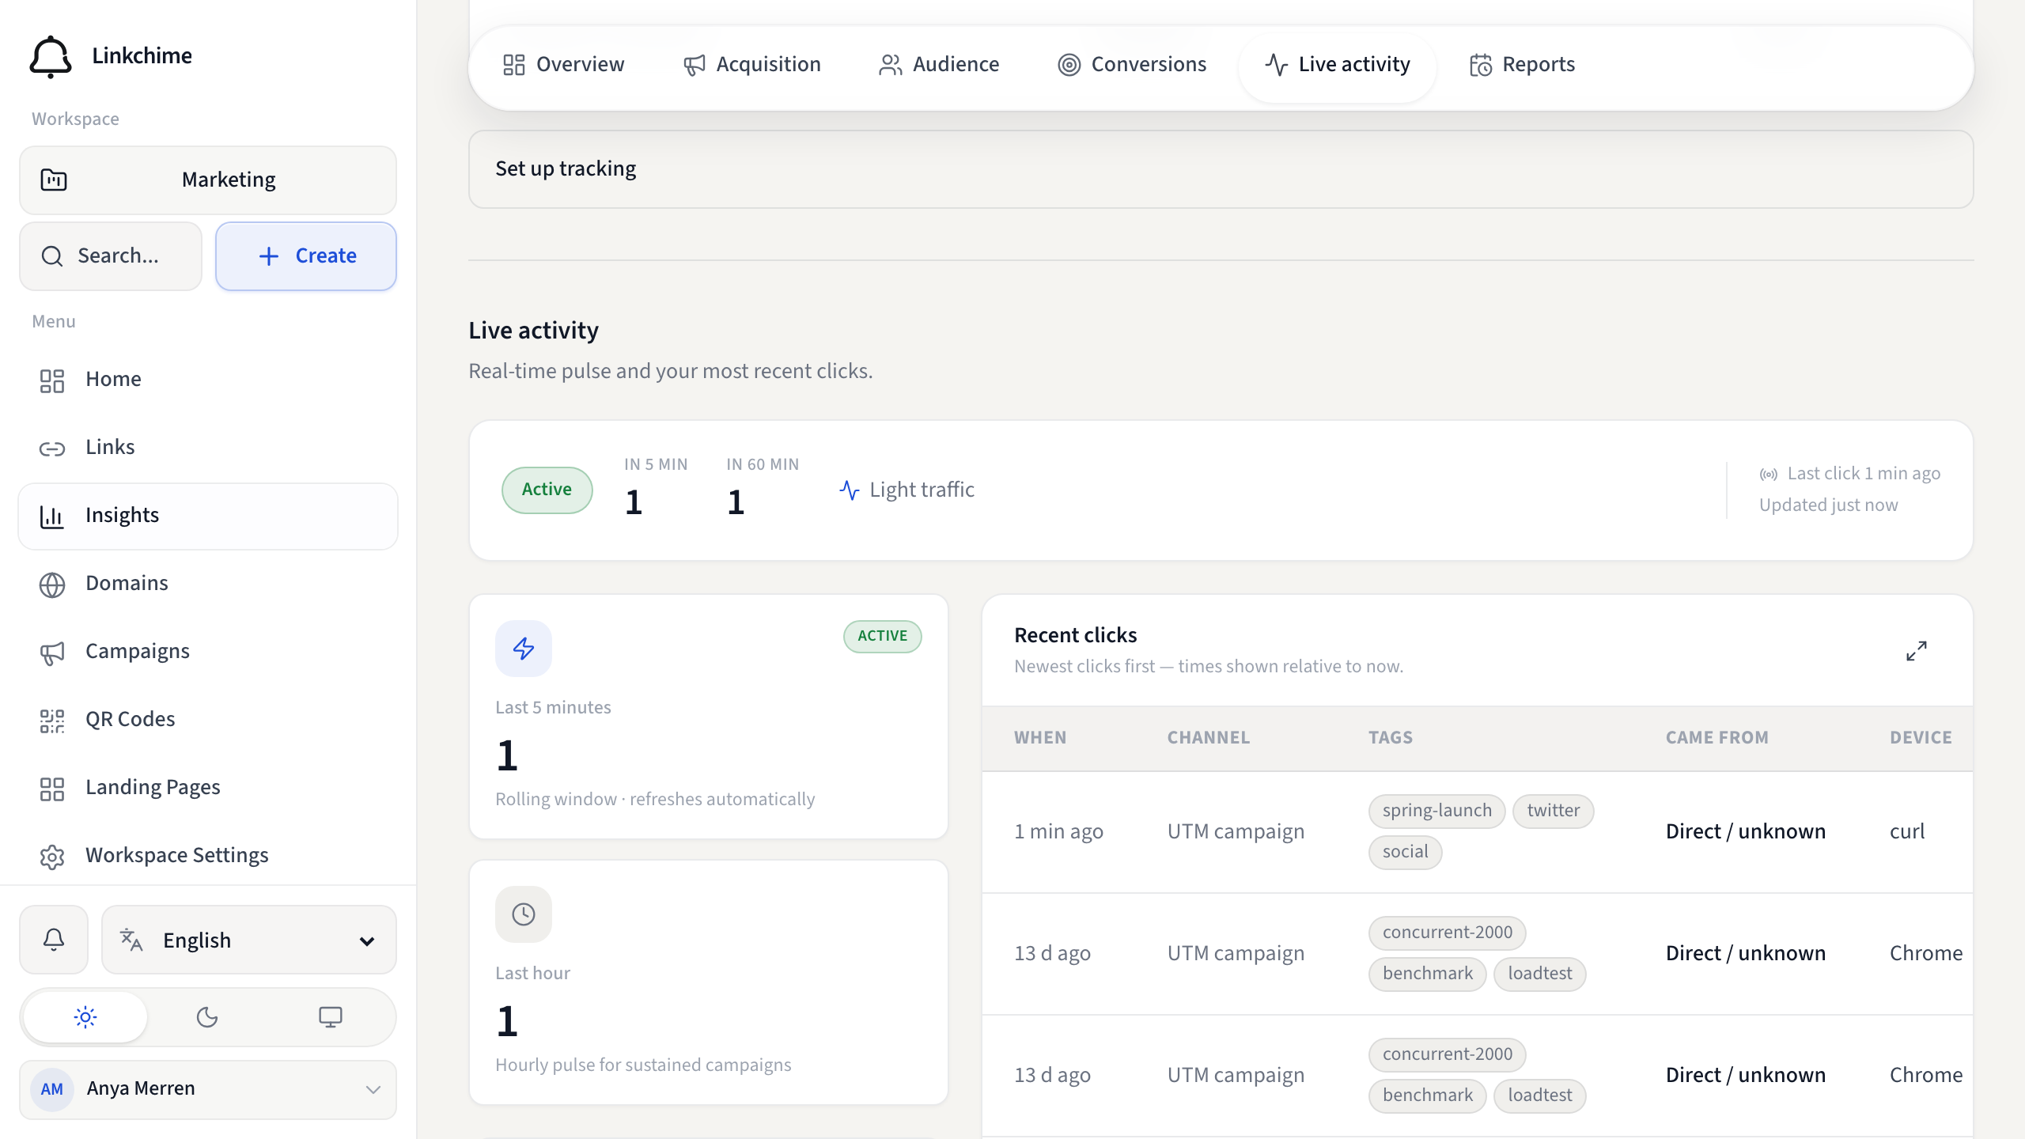Click the "1 min ago" cell

coord(1058,832)
